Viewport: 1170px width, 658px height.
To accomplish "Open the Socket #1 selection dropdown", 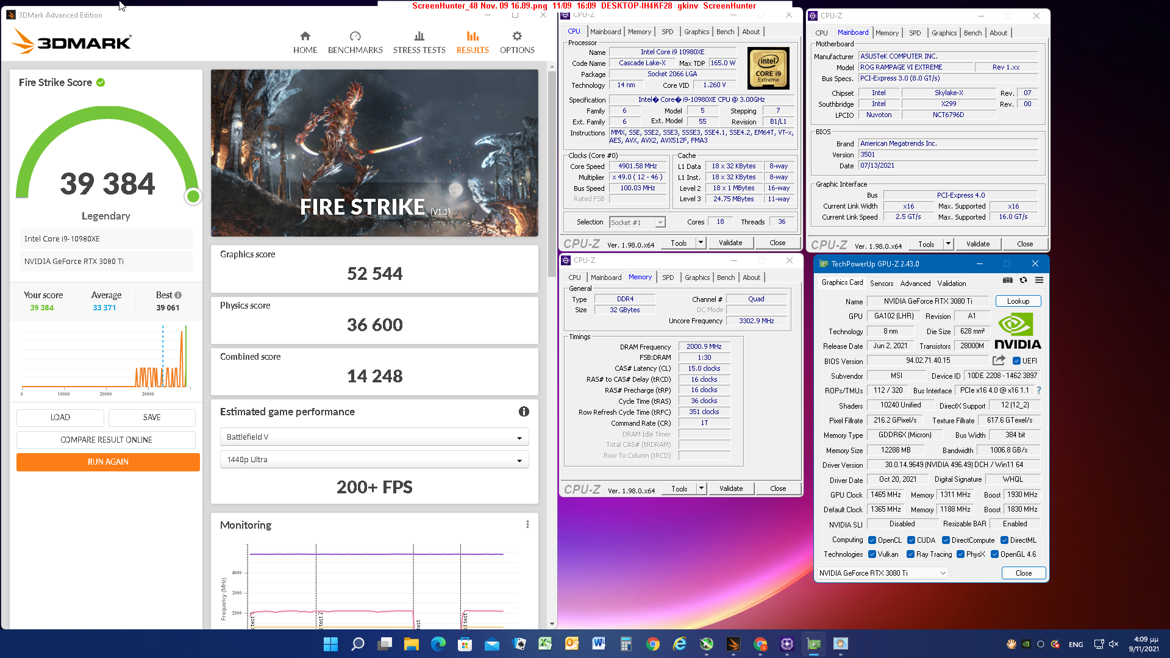I will coord(637,223).
